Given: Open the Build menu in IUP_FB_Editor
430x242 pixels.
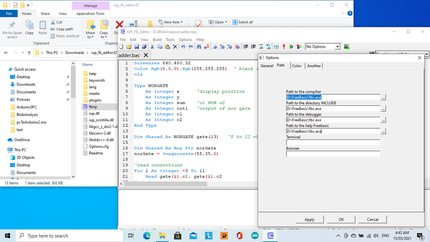Looking at the screenshot, I should (x=157, y=40).
